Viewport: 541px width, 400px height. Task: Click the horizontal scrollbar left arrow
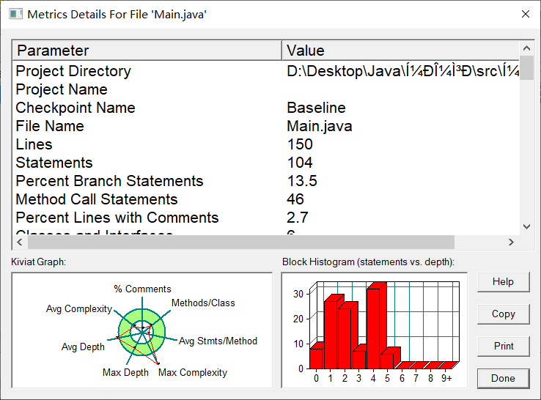coord(20,242)
